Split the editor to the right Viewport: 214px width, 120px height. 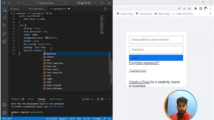tap(105, 9)
